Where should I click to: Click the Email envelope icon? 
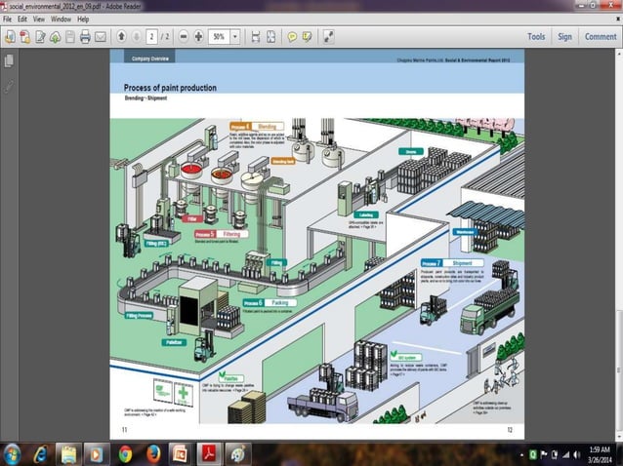[101, 37]
